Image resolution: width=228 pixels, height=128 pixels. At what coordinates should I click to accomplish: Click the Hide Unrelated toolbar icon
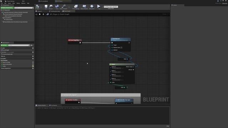click(63, 7)
